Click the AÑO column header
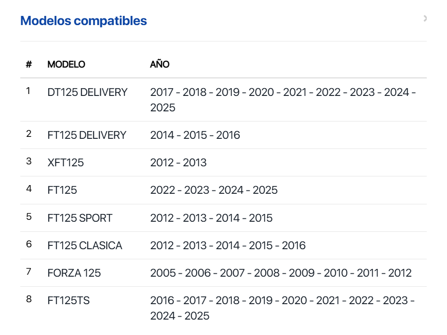Screen dimensions: 447x335 pos(160,64)
